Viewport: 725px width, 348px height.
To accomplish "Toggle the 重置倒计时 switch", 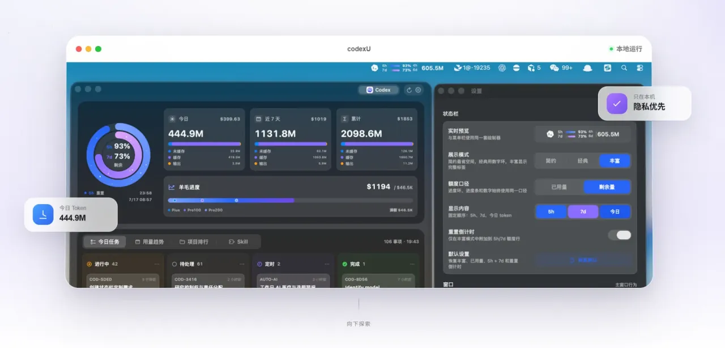I will (x=620, y=235).
